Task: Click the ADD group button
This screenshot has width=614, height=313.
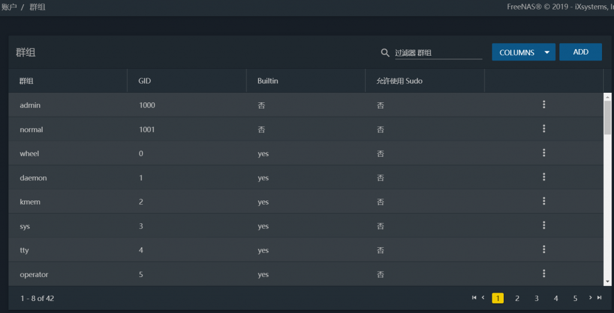Action: point(580,52)
